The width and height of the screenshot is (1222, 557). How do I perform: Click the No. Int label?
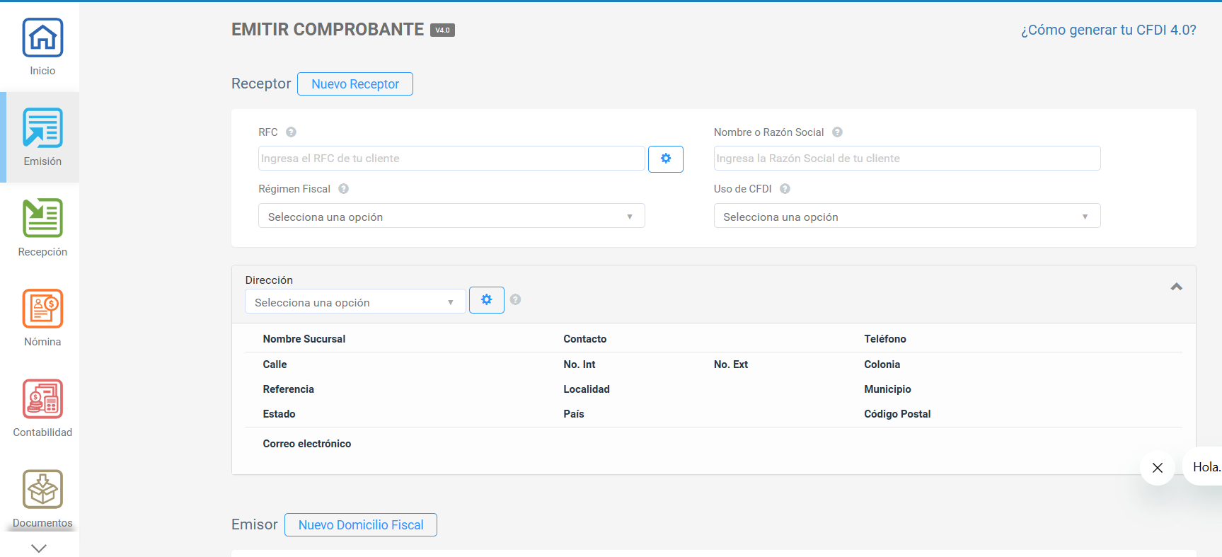click(580, 364)
